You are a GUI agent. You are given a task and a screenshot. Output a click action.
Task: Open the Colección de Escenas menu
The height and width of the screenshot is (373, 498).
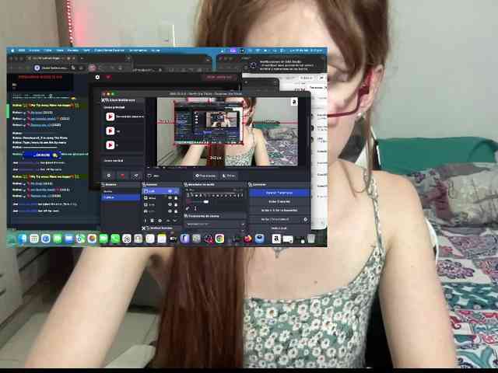click(109, 50)
